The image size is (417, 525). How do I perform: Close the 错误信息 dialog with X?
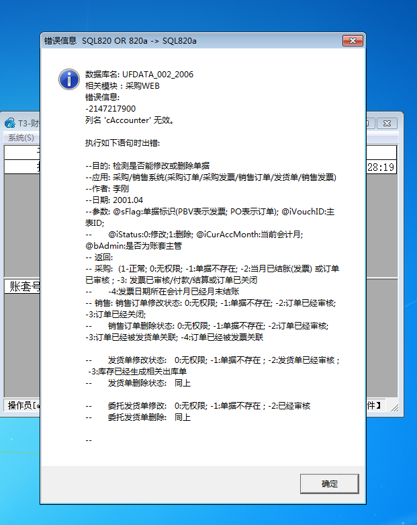coord(353,40)
